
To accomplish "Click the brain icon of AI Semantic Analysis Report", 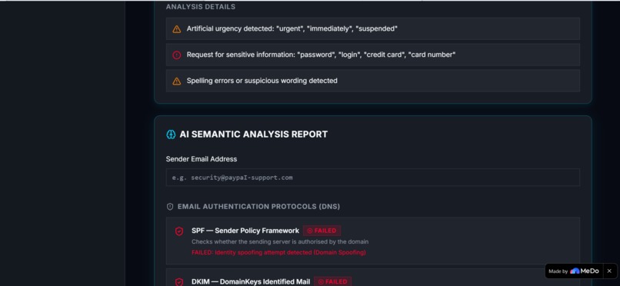I will [171, 135].
